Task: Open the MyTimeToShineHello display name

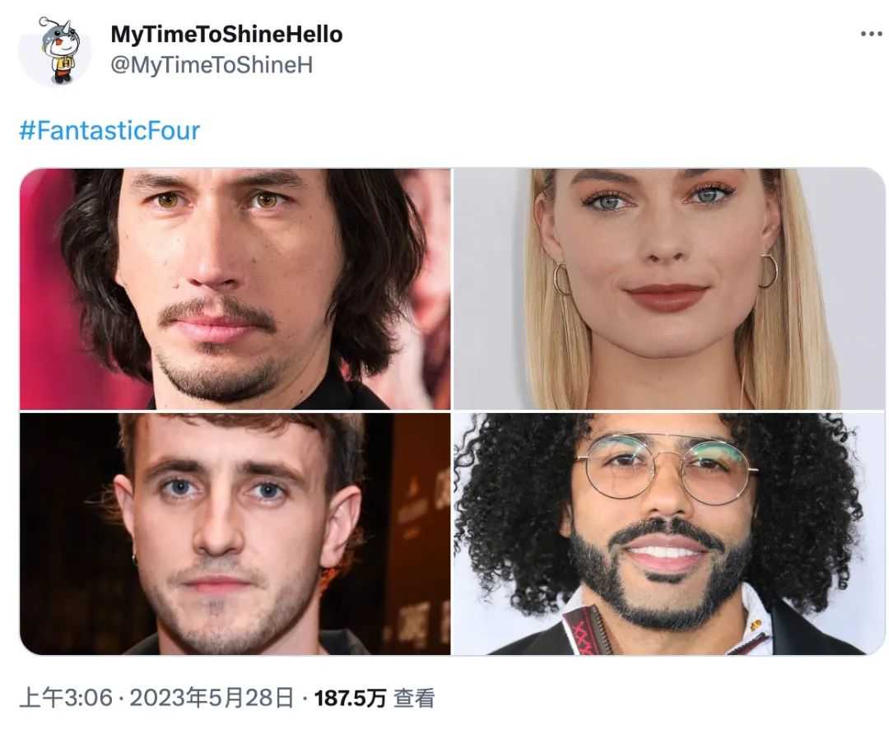Action: click(226, 35)
